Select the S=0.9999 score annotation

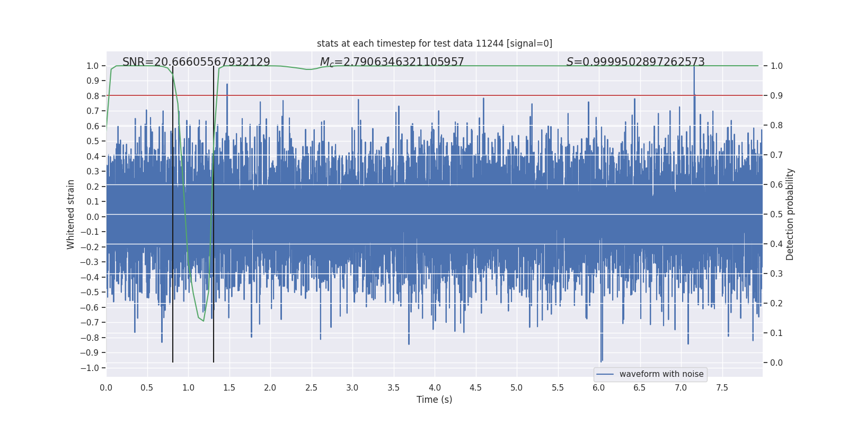635,62
